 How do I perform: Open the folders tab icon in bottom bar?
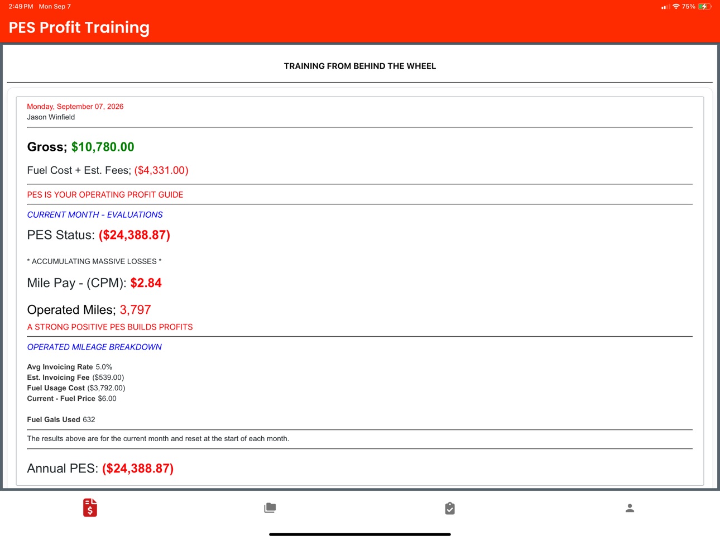coord(270,508)
